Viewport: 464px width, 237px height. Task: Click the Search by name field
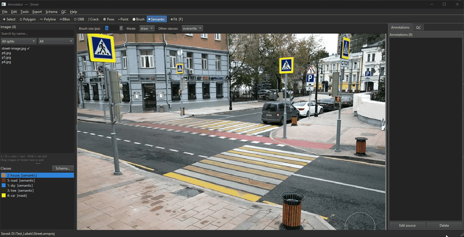point(37,34)
